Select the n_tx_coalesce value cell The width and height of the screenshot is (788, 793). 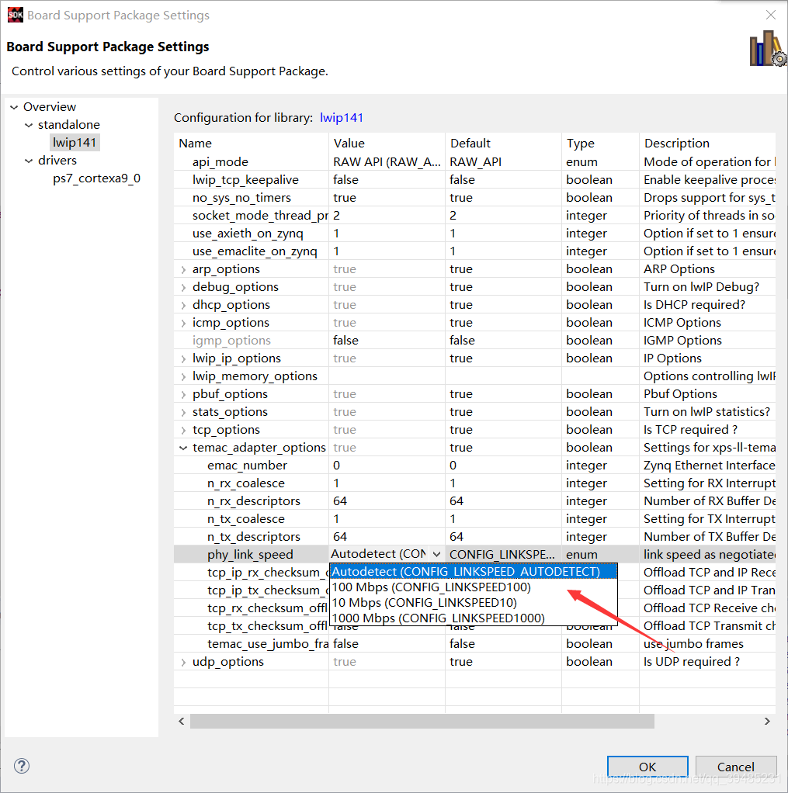(387, 519)
